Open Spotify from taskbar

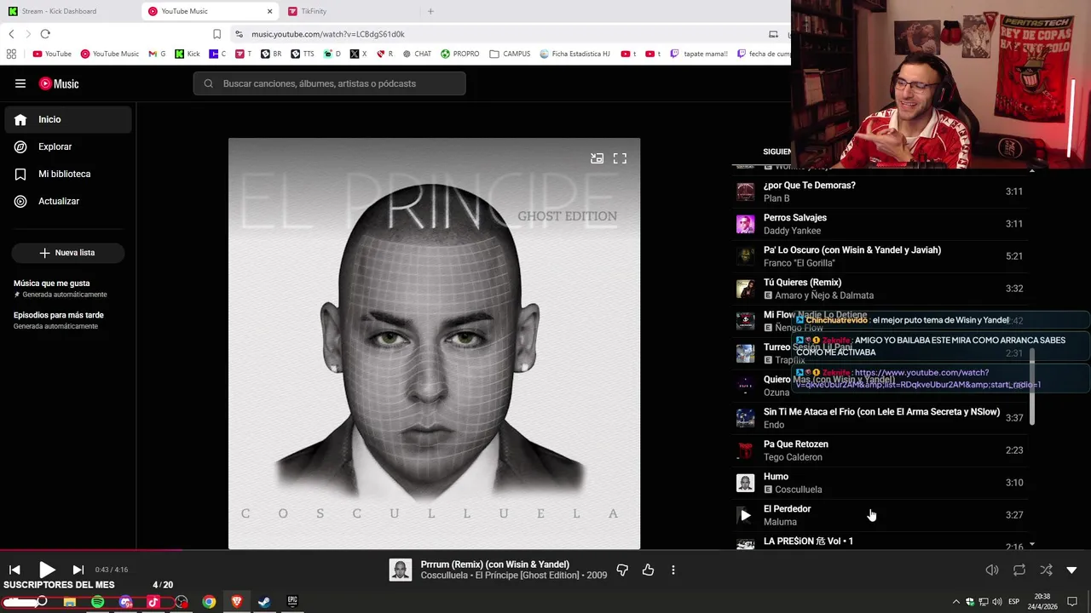98,602
